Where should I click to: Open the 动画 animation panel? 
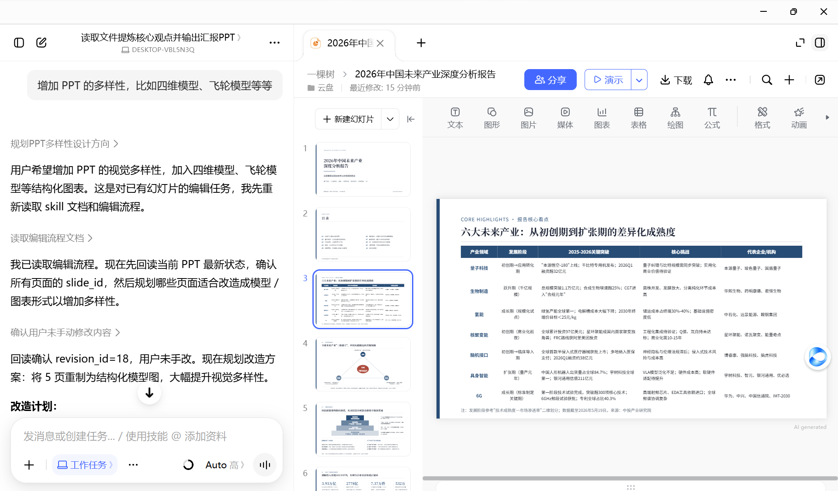pos(799,118)
